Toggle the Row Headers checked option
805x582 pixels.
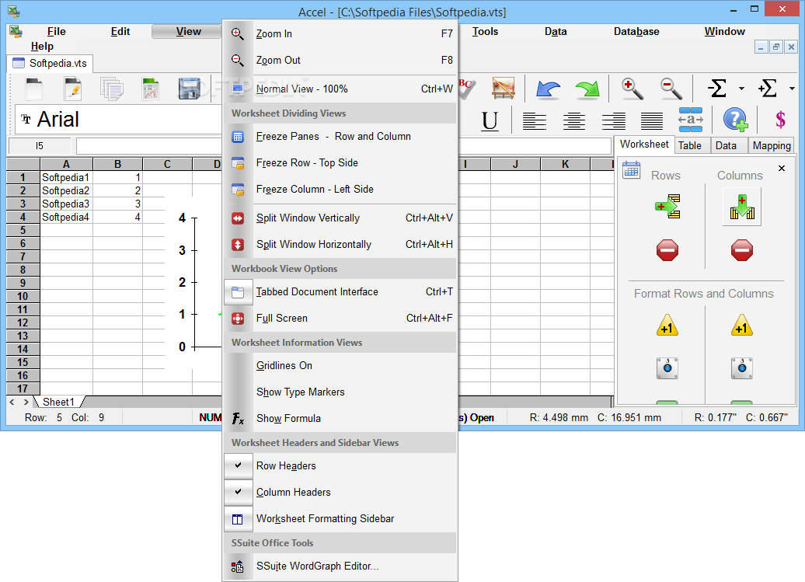[x=340, y=465]
